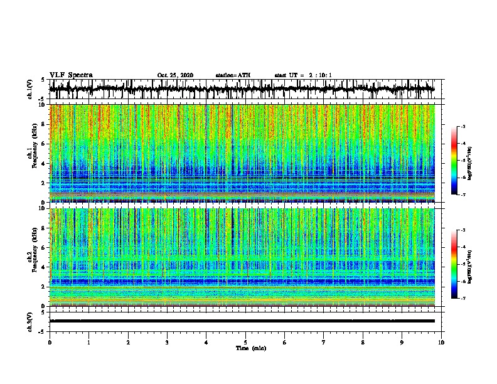Click the time axis tick label "6"

[x=284, y=343]
